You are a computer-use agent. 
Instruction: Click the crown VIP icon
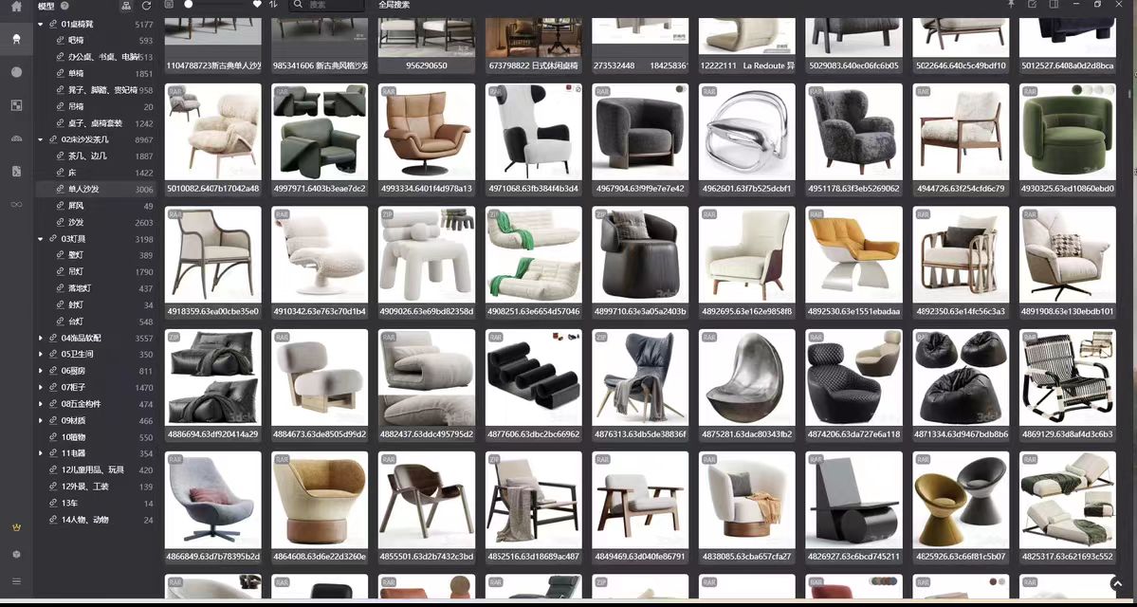pos(16,527)
